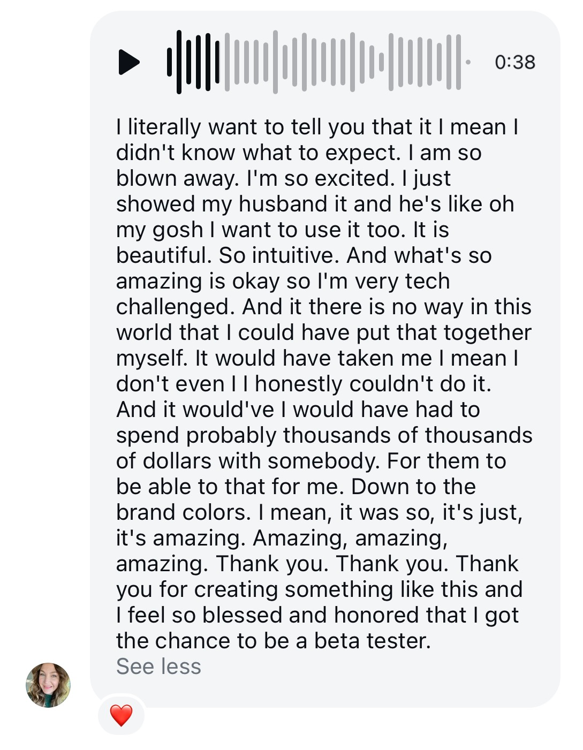This screenshot has height=750, width=583.
Task: Click the phrase "brand colors"
Action: click(x=183, y=512)
